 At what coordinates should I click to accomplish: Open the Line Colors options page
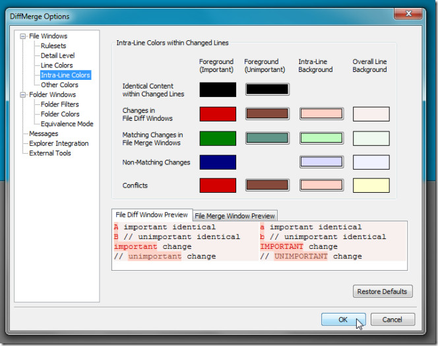[57, 65]
